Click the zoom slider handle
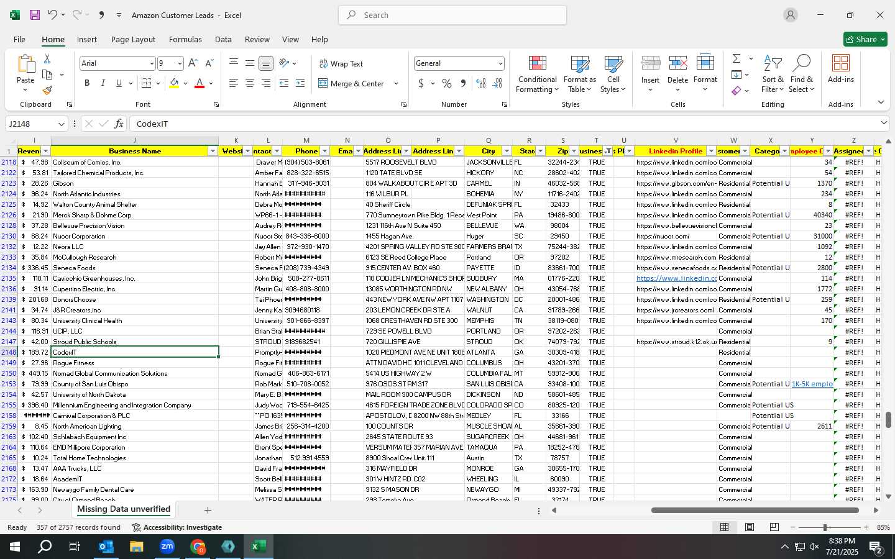895x559 pixels. tap(825, 527)
